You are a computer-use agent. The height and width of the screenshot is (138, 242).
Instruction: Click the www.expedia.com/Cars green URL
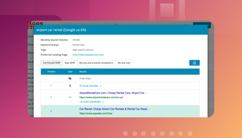click(96, 114)
